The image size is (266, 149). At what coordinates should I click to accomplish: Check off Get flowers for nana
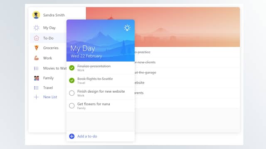pos(72,106)
